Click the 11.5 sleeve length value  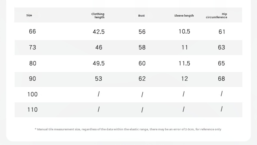click(x=184, y=64)
